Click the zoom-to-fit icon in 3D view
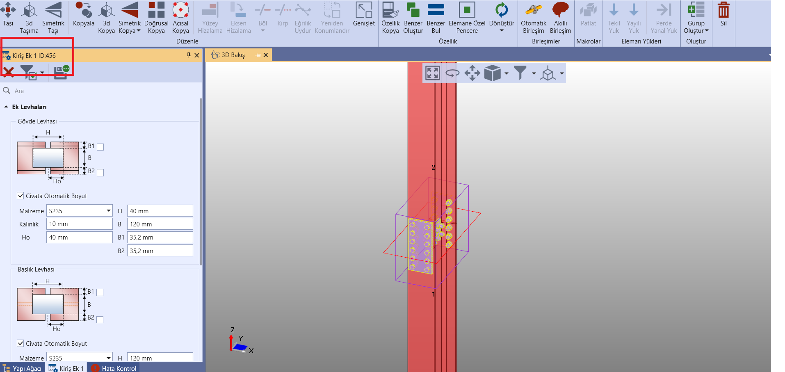 pos(432,73)
